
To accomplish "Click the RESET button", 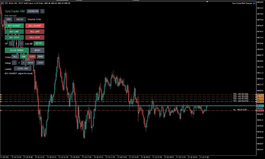I will pos(37,50).
